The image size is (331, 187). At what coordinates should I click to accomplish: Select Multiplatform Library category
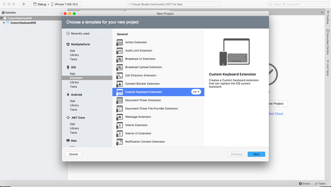[74, 55]
